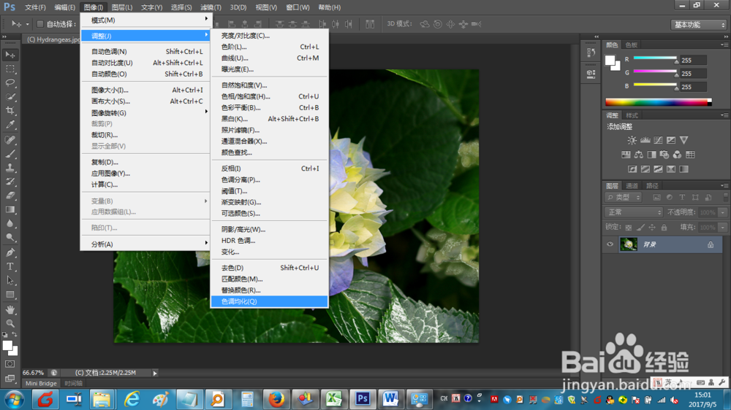Switch to the 通道 tab
The image size is (731, 410).
click(632, 186)
